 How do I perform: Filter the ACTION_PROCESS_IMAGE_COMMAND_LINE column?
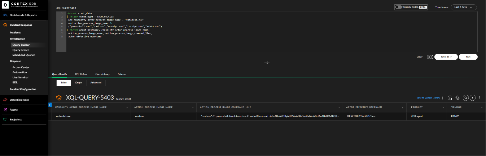[339, 107]
